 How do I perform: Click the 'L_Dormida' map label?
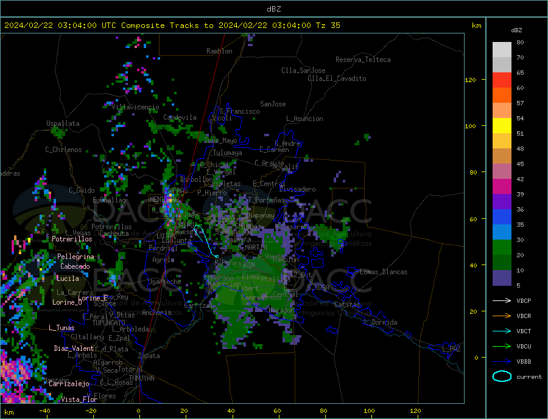click(x=381, y=322)
